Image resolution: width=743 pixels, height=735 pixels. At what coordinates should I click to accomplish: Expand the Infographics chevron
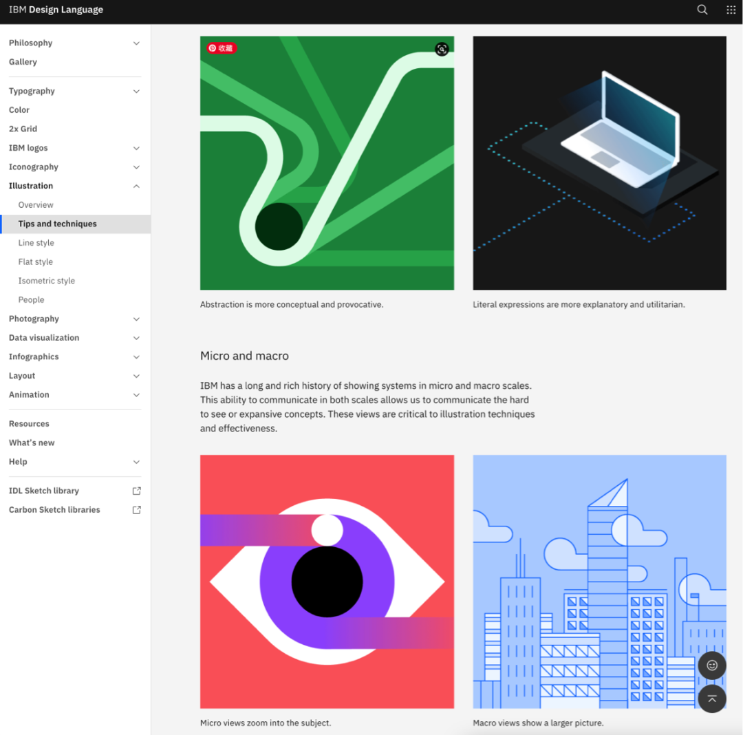(x=136, y=357)
